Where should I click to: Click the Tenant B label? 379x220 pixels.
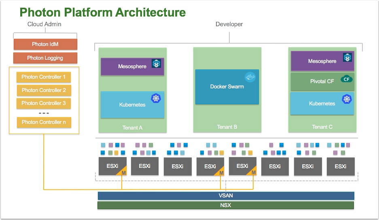pos(227,127)
